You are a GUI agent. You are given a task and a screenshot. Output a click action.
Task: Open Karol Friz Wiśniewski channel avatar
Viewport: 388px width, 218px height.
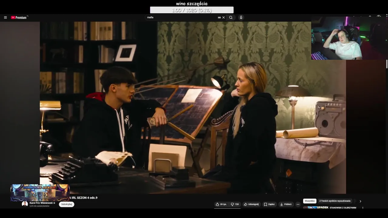25,204
